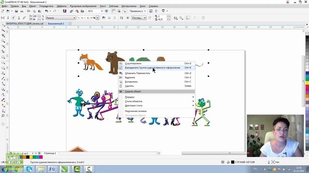
Task: Expand the Порядок submenu
Action: tap(156, 97)
